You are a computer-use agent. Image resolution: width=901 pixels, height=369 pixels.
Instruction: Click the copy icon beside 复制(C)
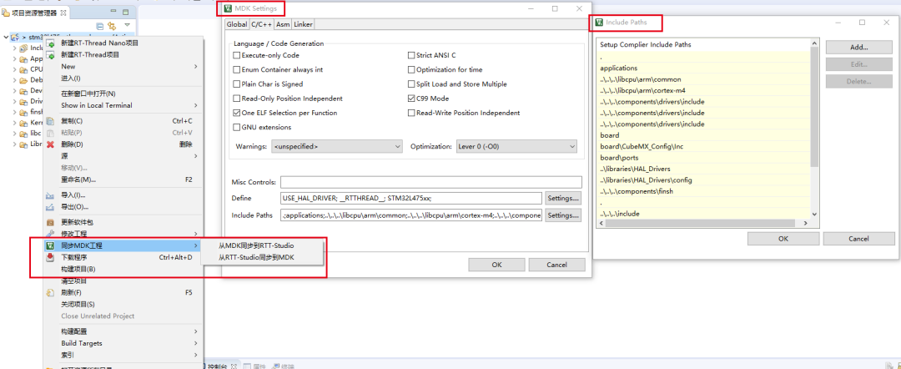tap(51, 121)
